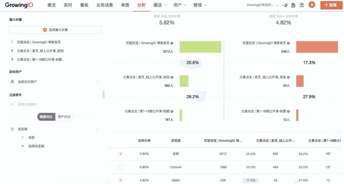Click the green 3212人 funnel bar
This screenshot has width=344, height=184.
pos(200,47)
